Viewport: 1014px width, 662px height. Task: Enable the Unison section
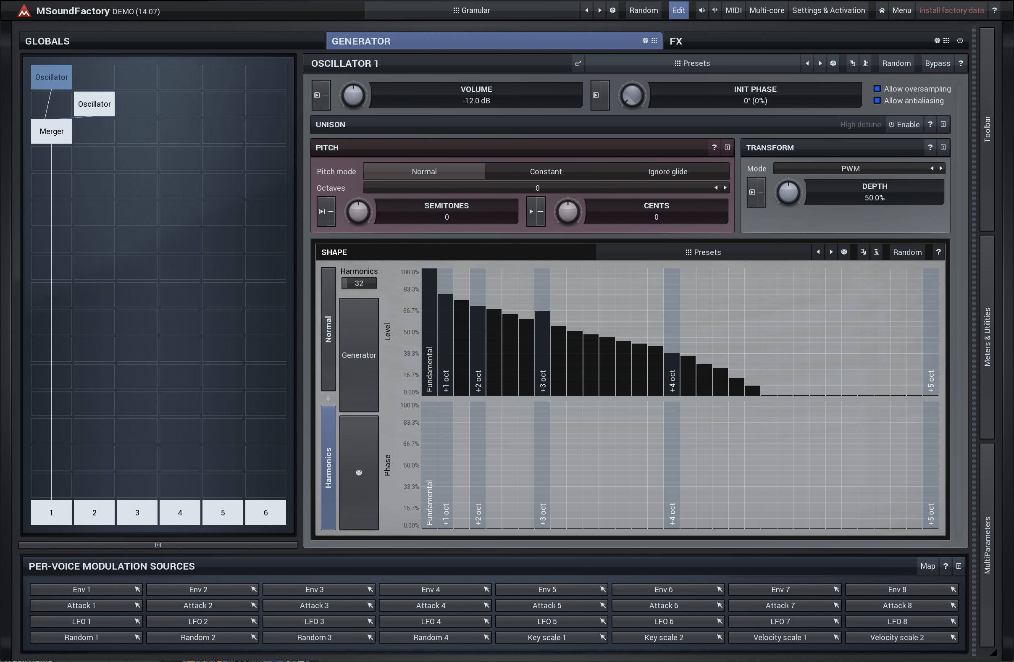point(904,124)
